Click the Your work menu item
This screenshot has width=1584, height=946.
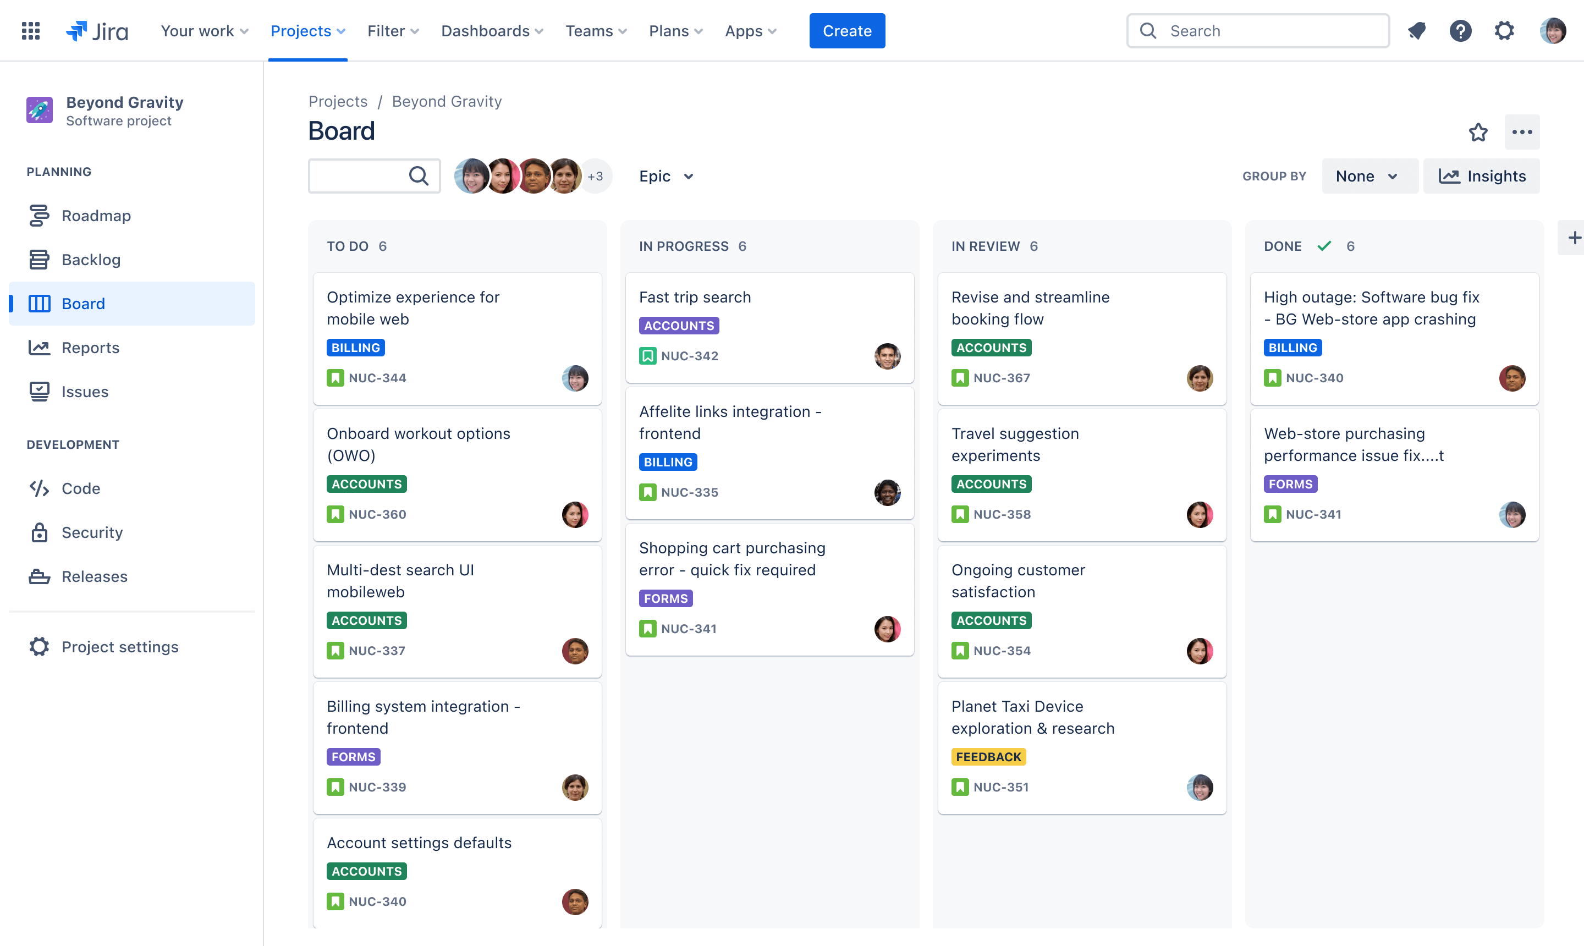click(202, 30)
